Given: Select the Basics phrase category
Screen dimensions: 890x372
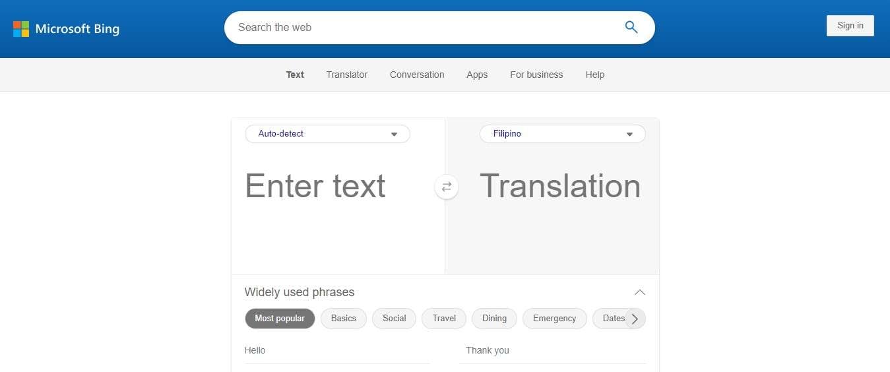Looking at the screenshot, I should point(343,319).
